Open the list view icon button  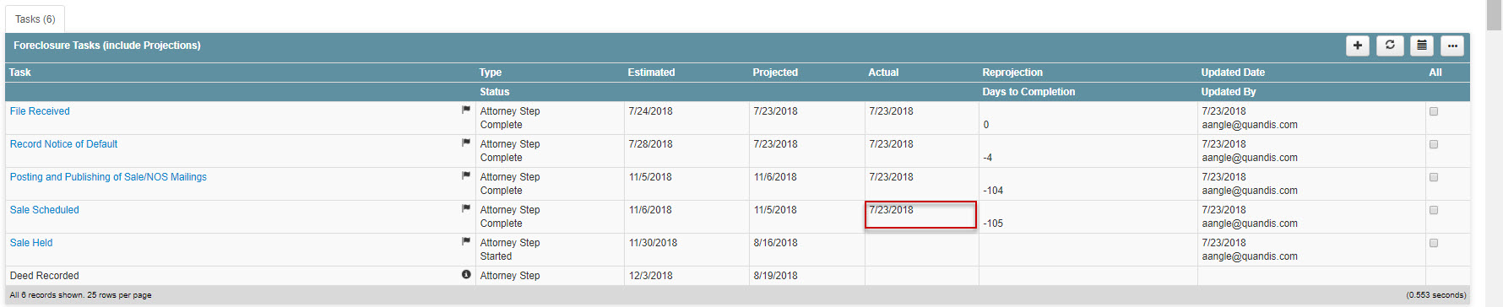tap(1422, 46)
